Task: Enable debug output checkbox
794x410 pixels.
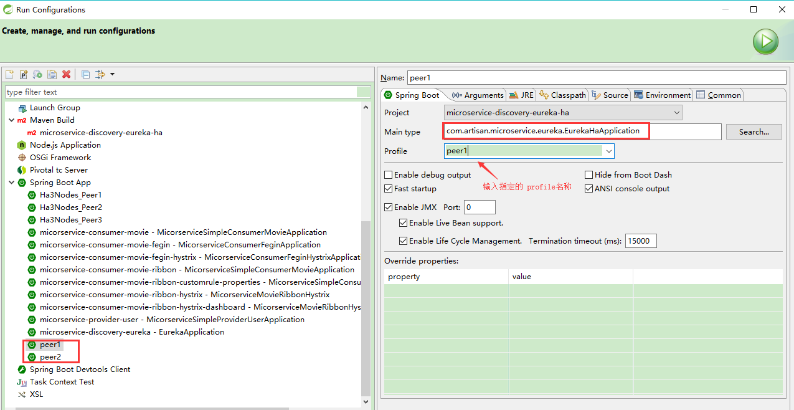Action: tap(389, 175)
